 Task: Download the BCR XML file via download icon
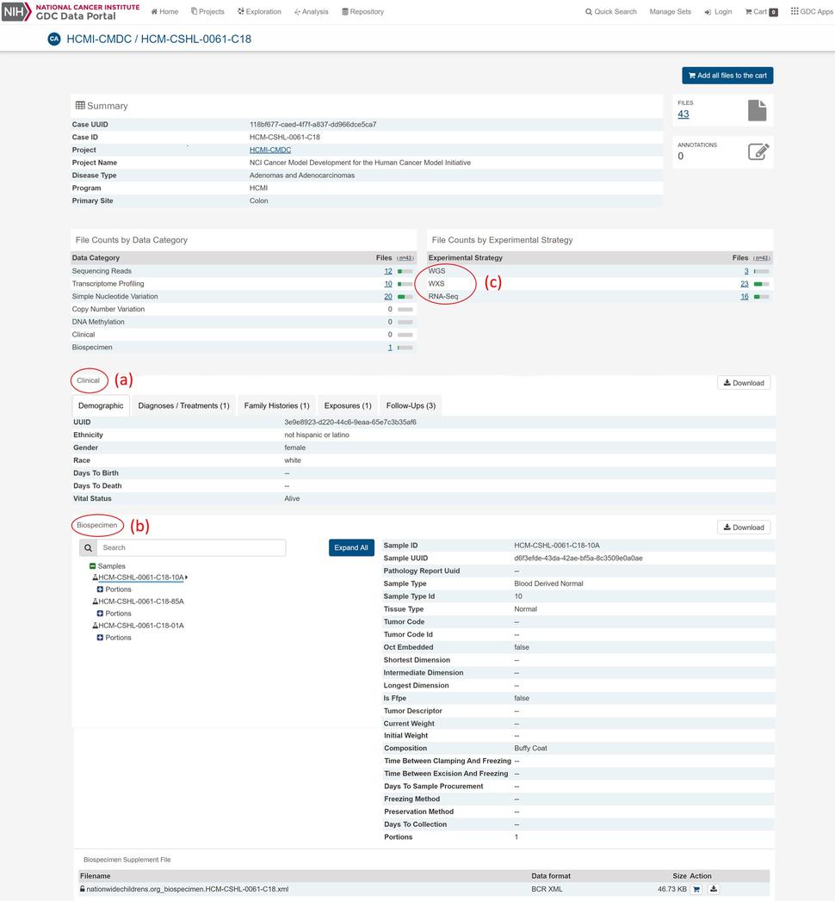pos(713,889)
